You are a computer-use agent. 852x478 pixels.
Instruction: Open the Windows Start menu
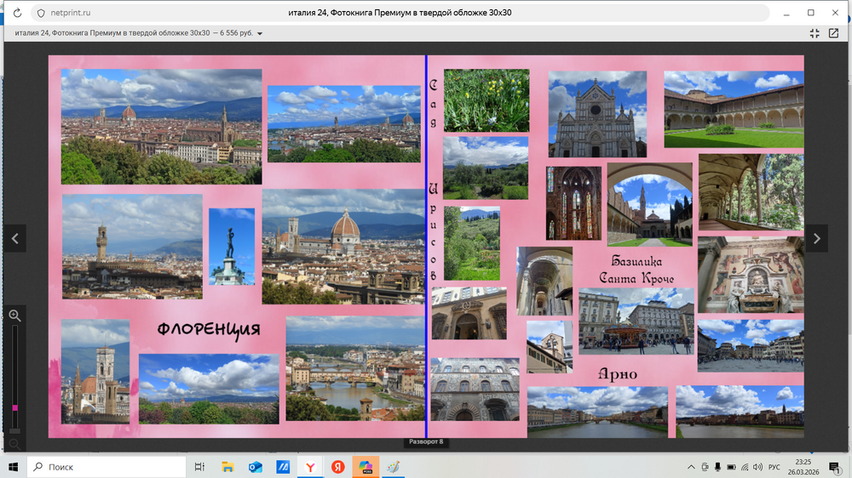(x=14, y=467)
